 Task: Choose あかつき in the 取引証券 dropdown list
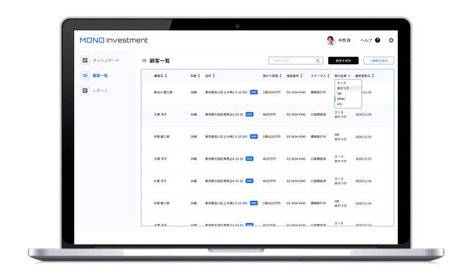point(348,88)
